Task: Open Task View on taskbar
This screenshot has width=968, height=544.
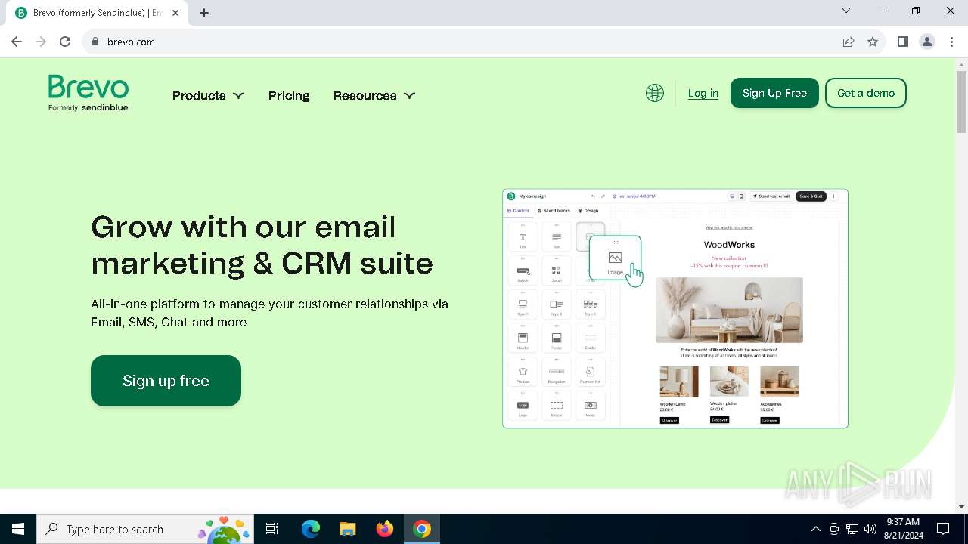Action: (272, 529)
